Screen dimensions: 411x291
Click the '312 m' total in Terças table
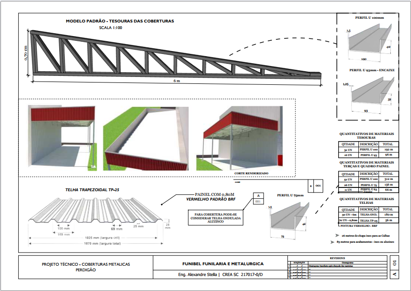388,179
